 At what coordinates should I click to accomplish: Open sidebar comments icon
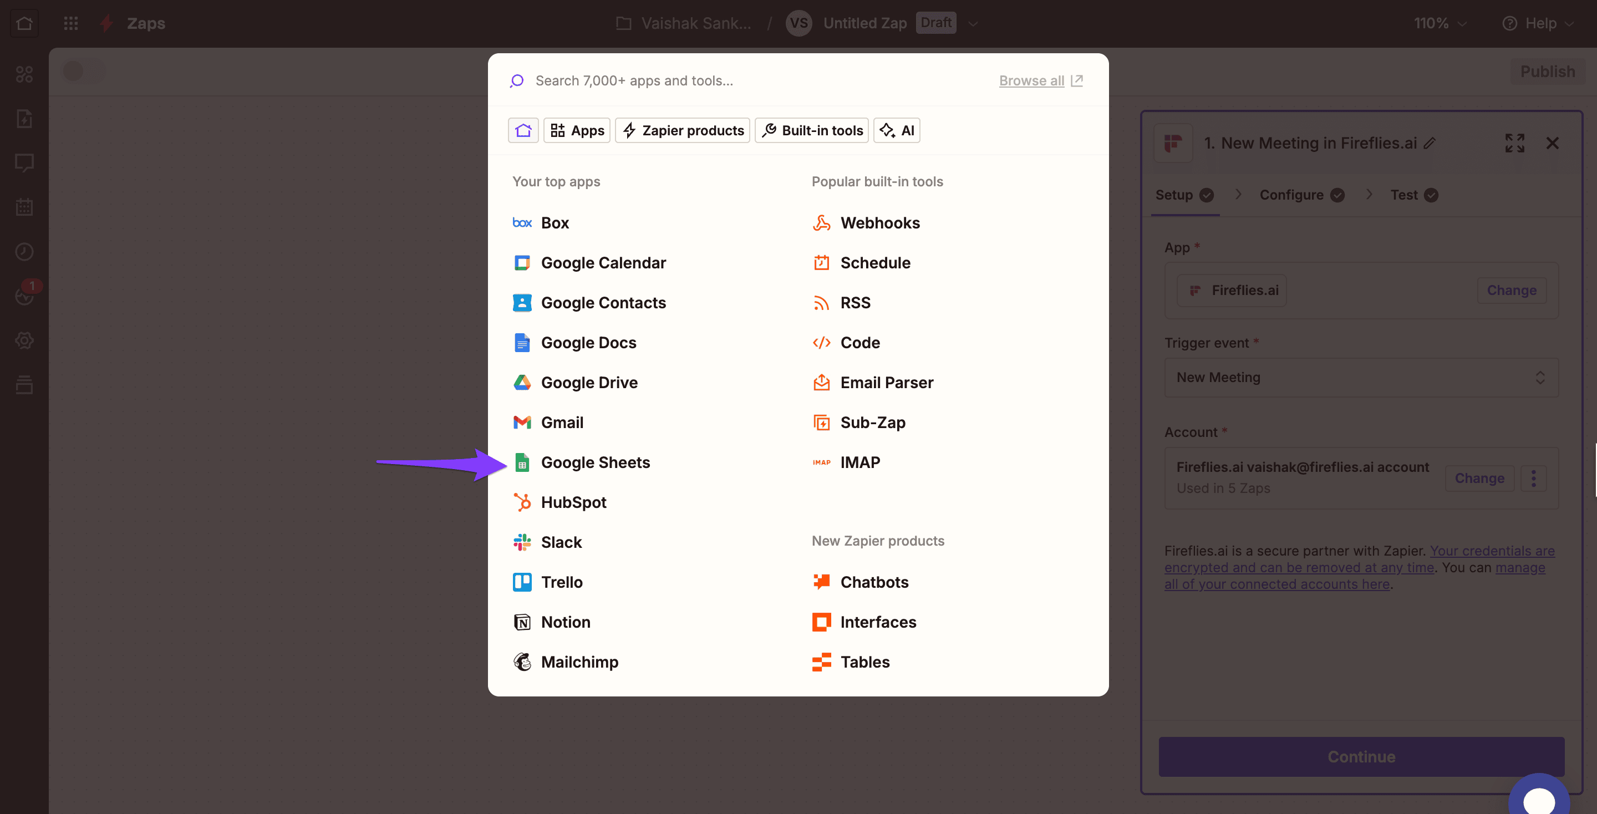pos(24,162)
